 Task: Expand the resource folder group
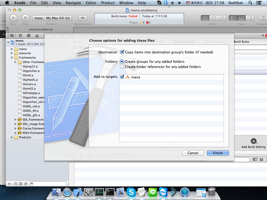(x=12, y=53)
